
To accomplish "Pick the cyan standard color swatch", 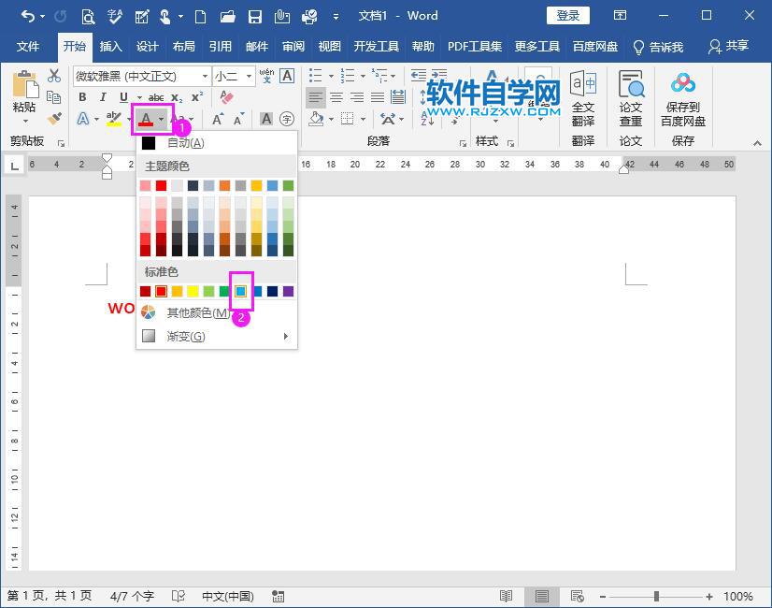I will click(x=240, y=291).
